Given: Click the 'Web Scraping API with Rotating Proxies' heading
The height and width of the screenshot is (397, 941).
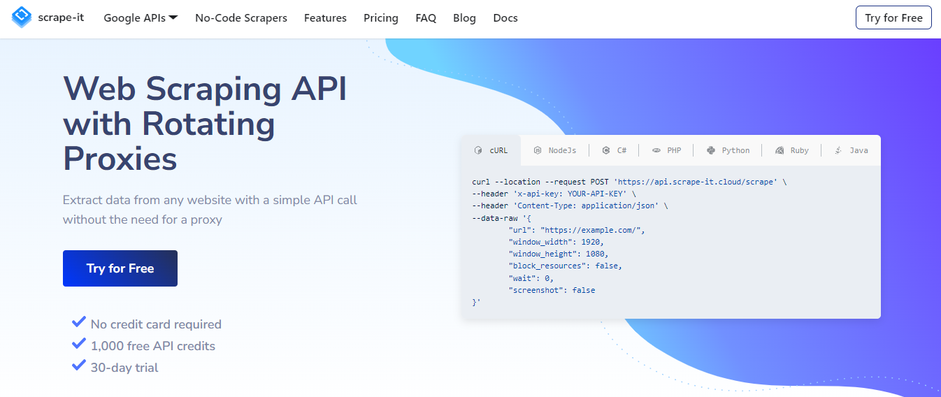Looking at the screenshot, I should pos(205,124).
